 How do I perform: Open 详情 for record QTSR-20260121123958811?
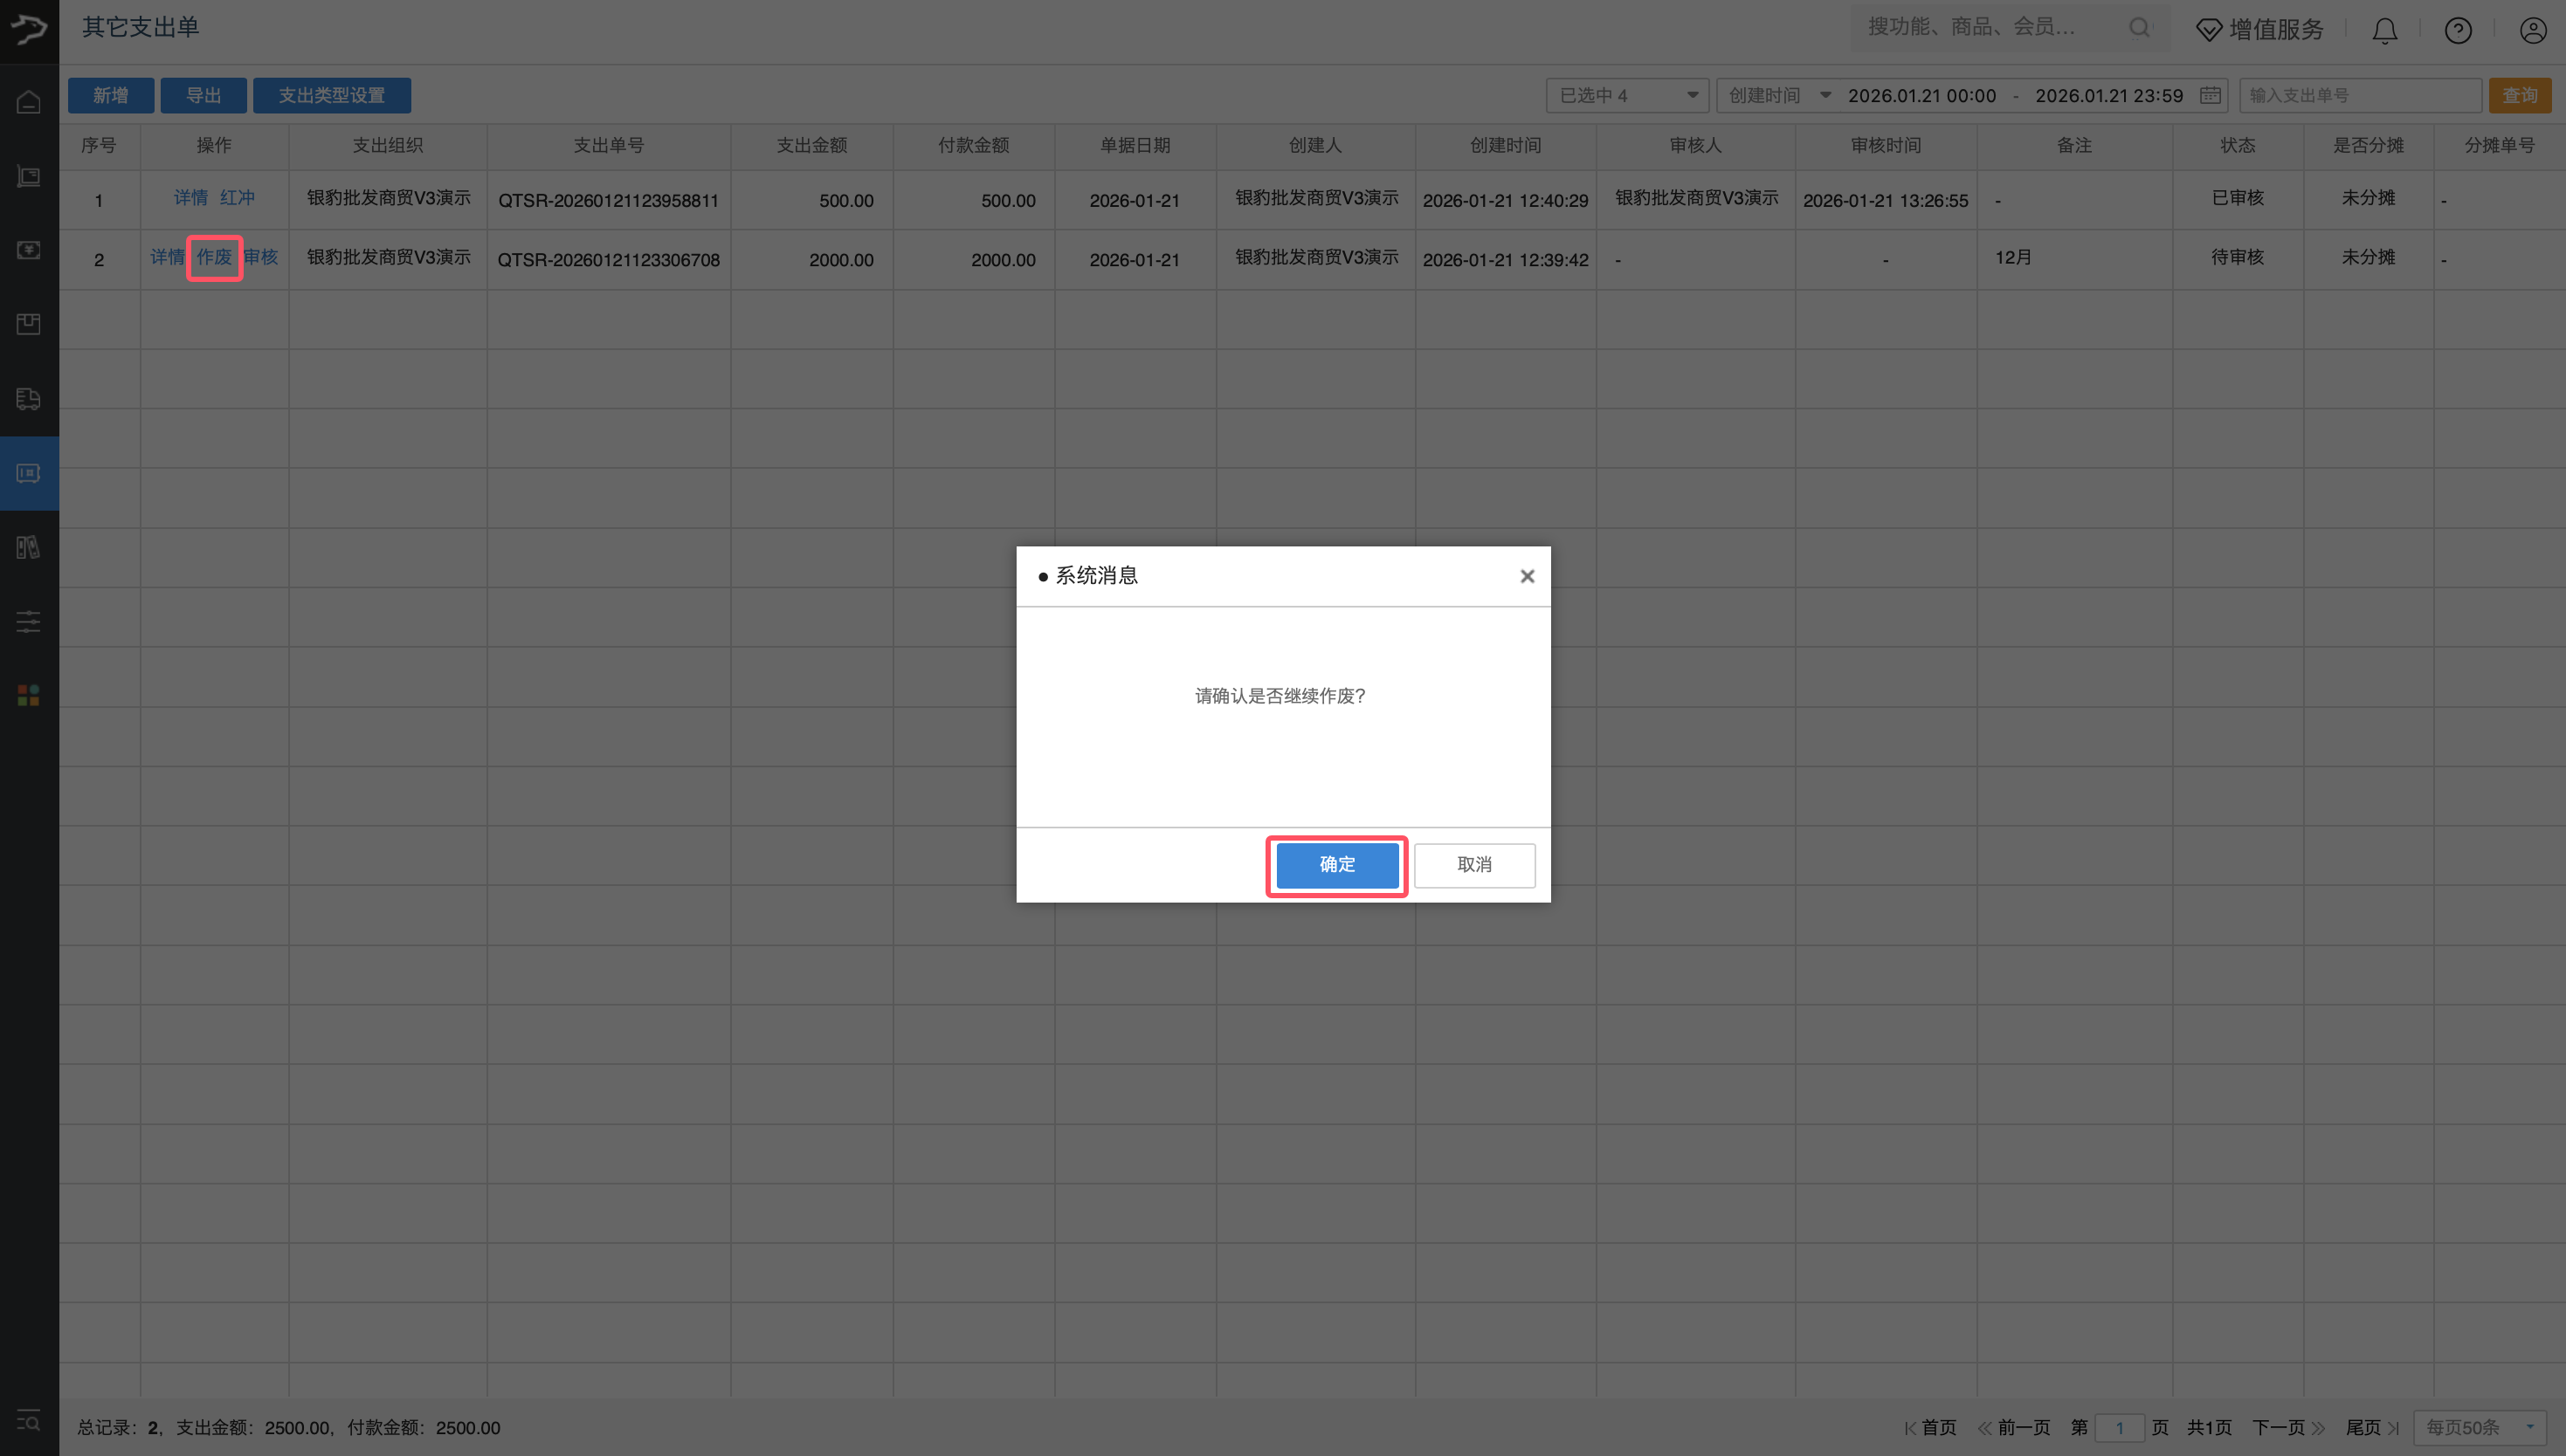point(190,197)
